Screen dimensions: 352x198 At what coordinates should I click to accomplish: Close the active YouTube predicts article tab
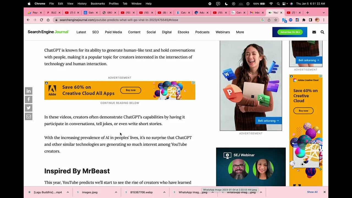281,13
